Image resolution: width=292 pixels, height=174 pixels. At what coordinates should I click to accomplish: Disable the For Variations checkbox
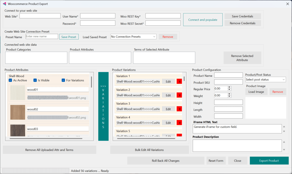63,80
